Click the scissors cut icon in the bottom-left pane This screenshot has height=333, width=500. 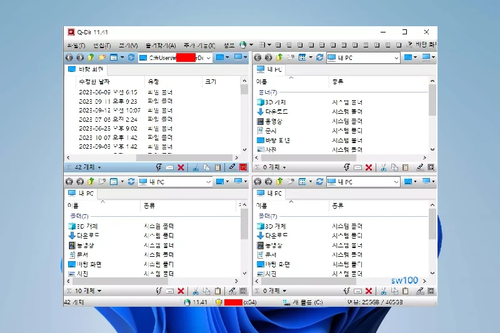(x=196, y=291)
